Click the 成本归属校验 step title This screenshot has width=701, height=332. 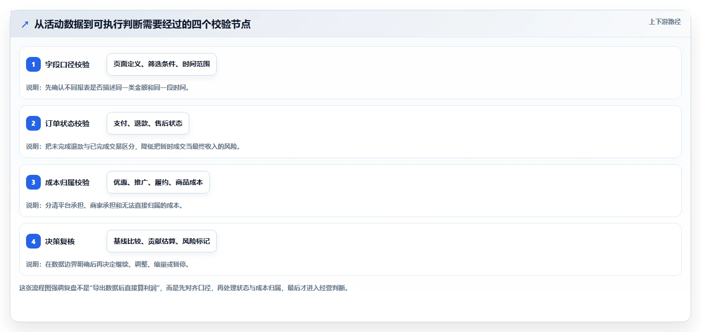pyautogui.click(x=67, y=182)
